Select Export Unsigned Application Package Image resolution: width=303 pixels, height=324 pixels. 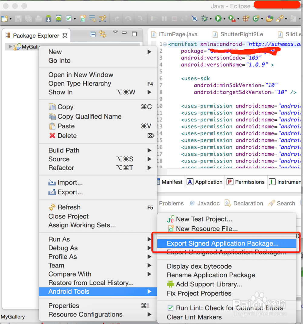[227, 252]
